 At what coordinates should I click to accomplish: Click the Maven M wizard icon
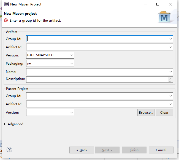pyautogui.click(x=164, y=17)
